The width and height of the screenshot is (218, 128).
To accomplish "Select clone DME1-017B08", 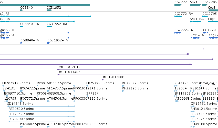I will point(113,77).
